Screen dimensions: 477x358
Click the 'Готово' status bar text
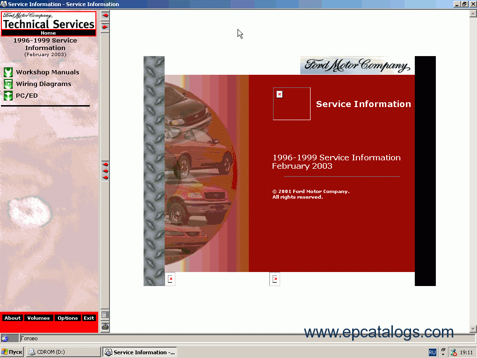click(29, 338)
